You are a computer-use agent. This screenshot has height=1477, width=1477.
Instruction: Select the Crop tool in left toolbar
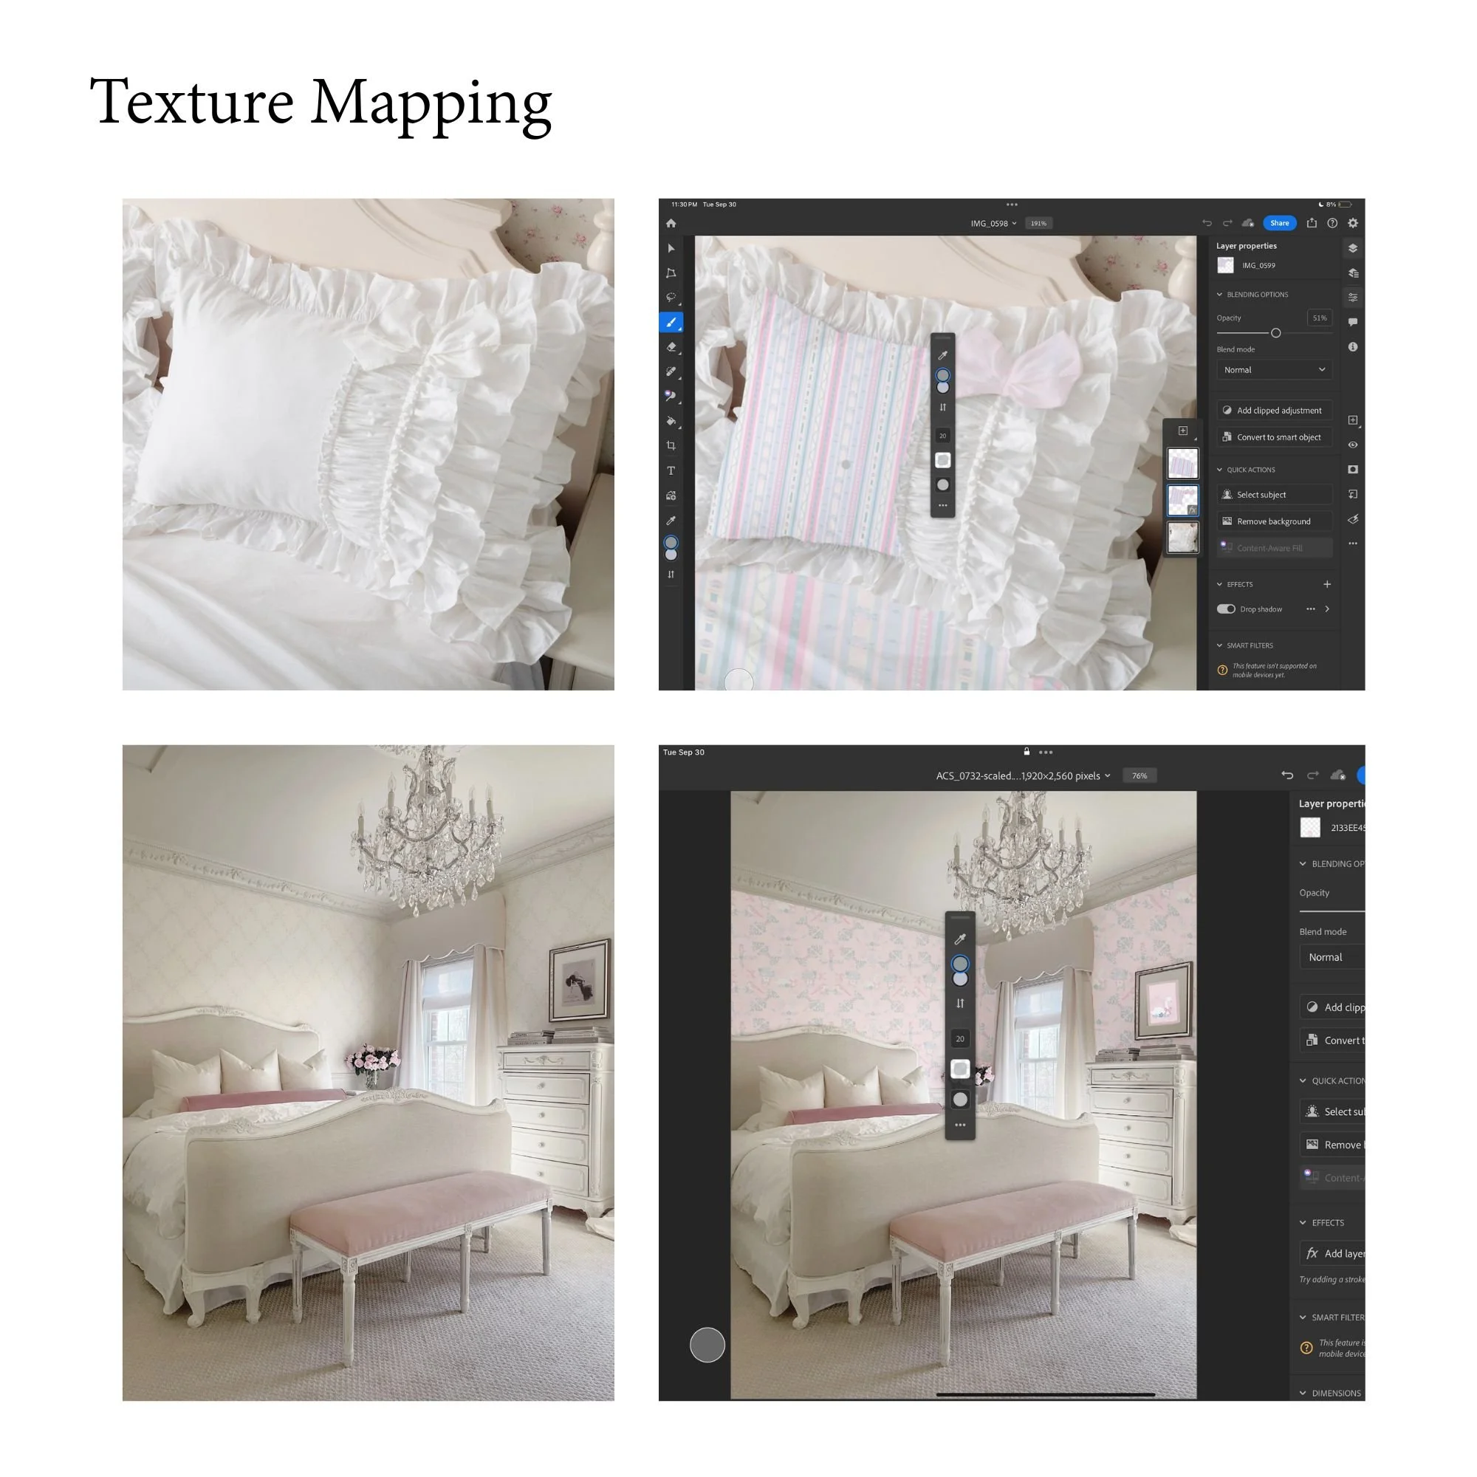671,446
